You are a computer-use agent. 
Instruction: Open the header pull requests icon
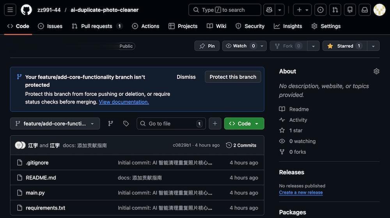point(335,10)
